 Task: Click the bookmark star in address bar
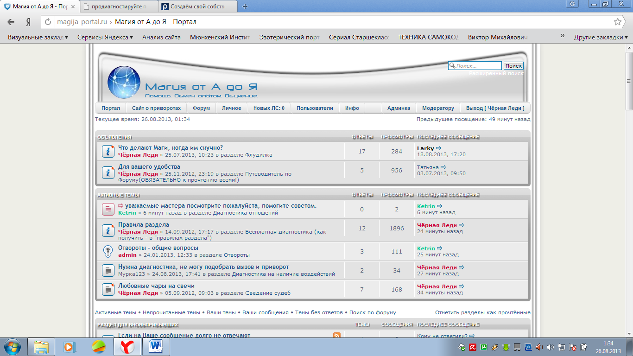click(x=617, y=22)
